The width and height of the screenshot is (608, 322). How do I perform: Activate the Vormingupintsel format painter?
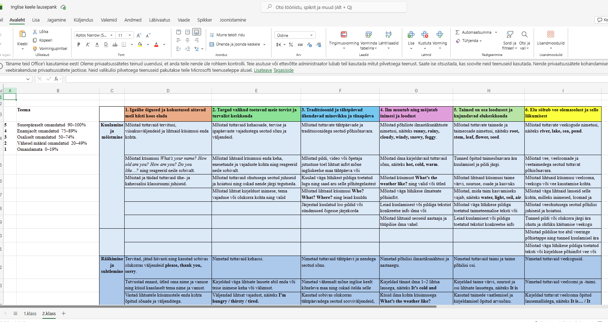(35, 48)
